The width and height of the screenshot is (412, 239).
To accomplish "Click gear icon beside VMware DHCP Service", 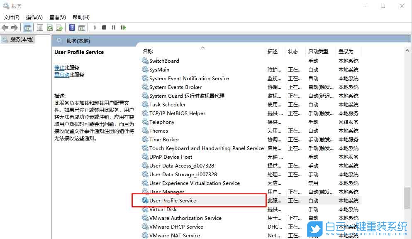I will click(145, 227).
